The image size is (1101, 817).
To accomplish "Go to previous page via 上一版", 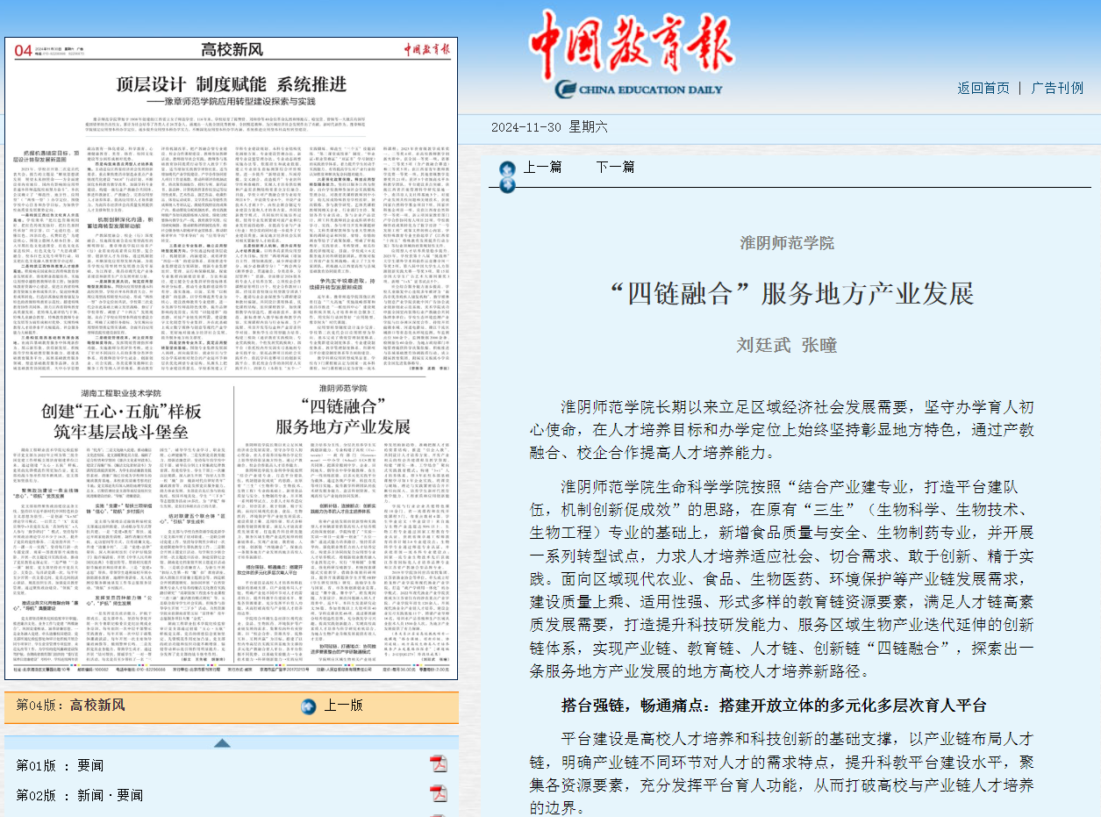I will pyautogui.click(x=343, y=706).
